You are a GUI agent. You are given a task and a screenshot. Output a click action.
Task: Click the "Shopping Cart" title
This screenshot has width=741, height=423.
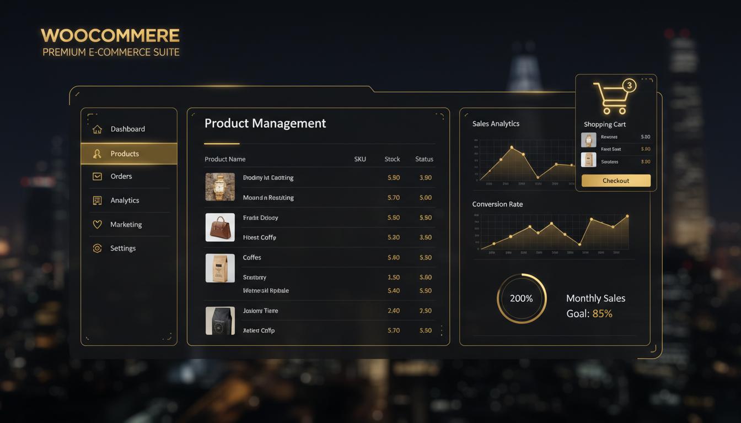(605, 124)
